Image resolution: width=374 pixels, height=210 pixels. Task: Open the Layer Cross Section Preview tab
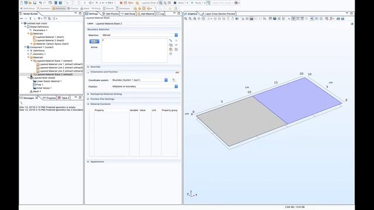(218, 14)
